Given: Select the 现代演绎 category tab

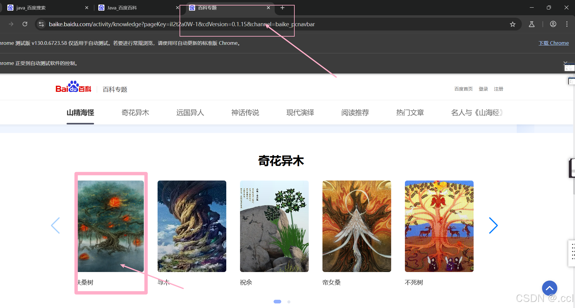Looking at the screenshot, I should coord(300,113).
